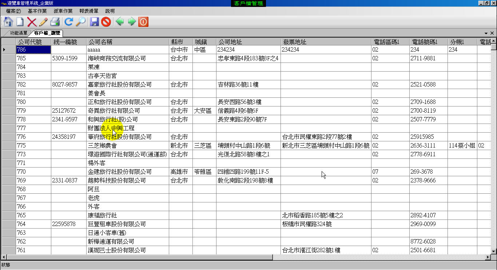Viewport: 497px width, 270px height.
Task: Click the vertical scrollbar up arrow
Action: (494, 41)
